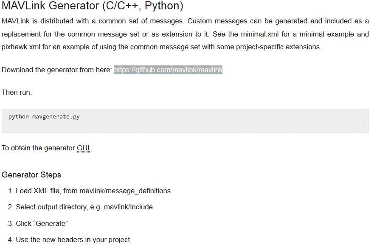Image resolution: width=377 pixels, height=245 pixels.
Task: Click the 'Custom messages' phrase in the intro
Action: pyautogui.click(x=213, y=21)
